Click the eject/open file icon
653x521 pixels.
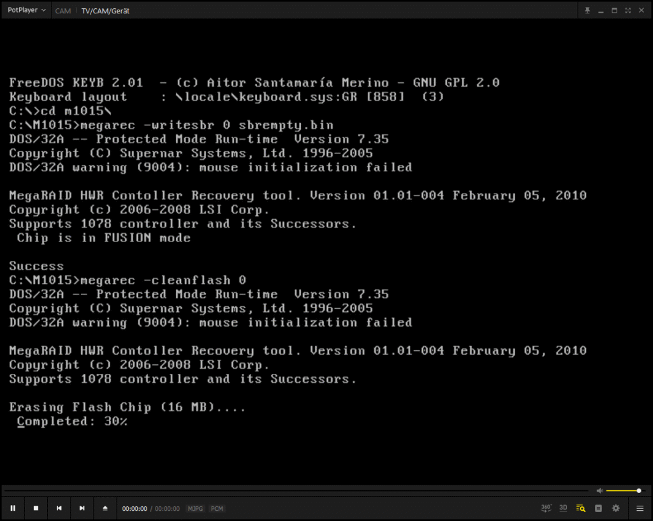click(105, 508)
